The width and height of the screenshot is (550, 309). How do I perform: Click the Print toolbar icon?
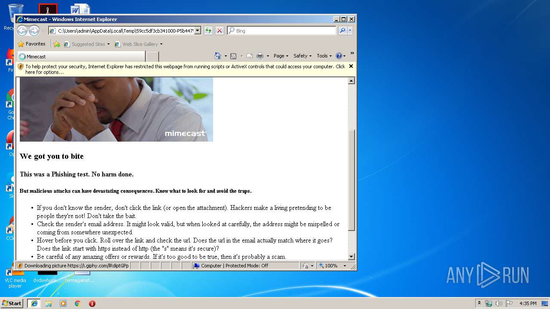[260, 56]
